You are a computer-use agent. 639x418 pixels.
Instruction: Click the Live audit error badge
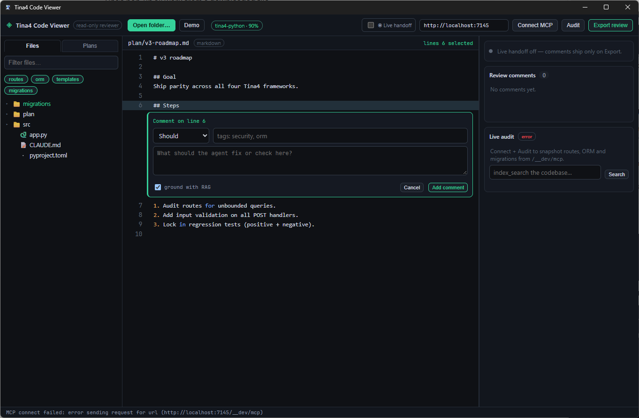(527, 137)
